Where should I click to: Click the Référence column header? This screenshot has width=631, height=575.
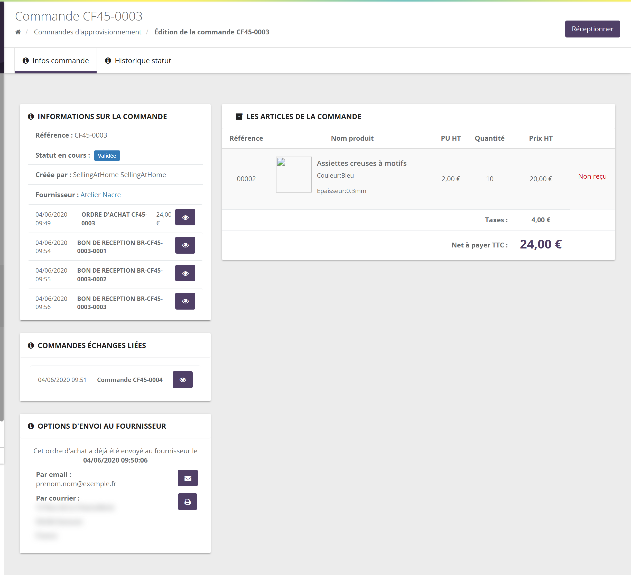(x=246, y=138)
